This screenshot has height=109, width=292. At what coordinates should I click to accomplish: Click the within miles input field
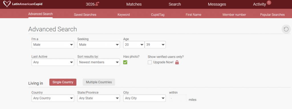click(x=178, y=98)
